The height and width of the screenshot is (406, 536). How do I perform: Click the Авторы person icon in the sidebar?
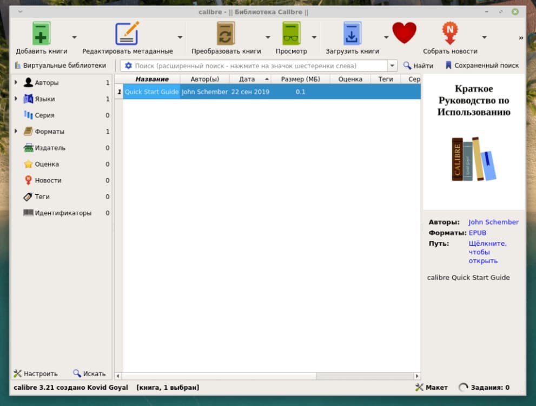tap(28, 82)
